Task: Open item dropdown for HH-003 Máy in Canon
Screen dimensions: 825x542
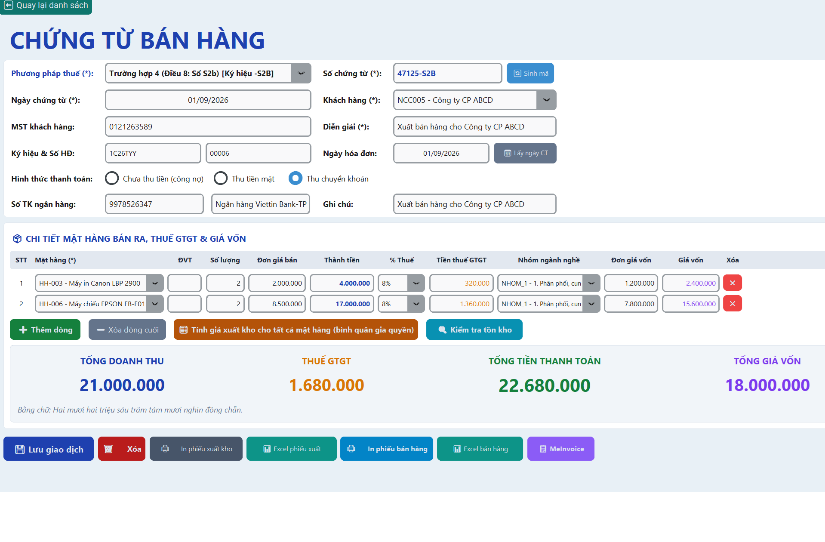Action: [155, 283]
